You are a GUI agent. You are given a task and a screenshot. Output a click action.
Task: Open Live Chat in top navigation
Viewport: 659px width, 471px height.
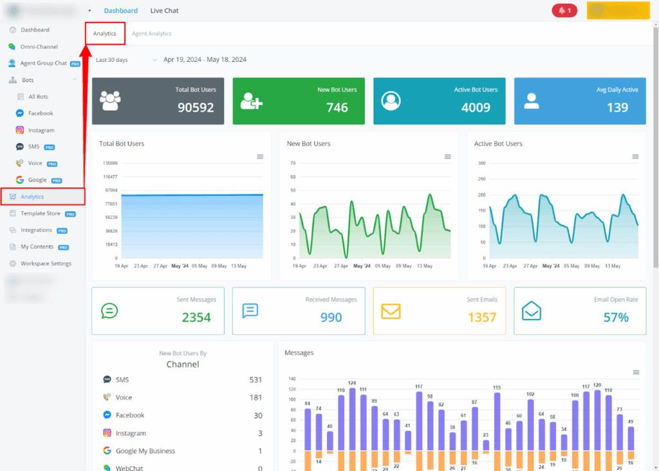pyautogui.click(x=164, y=11)
